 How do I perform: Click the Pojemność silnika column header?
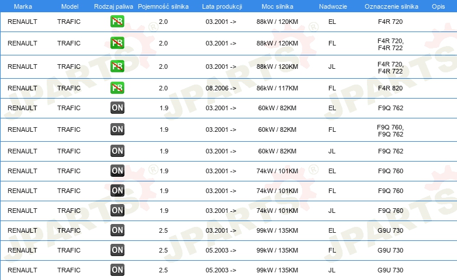(x=163, y=6)
